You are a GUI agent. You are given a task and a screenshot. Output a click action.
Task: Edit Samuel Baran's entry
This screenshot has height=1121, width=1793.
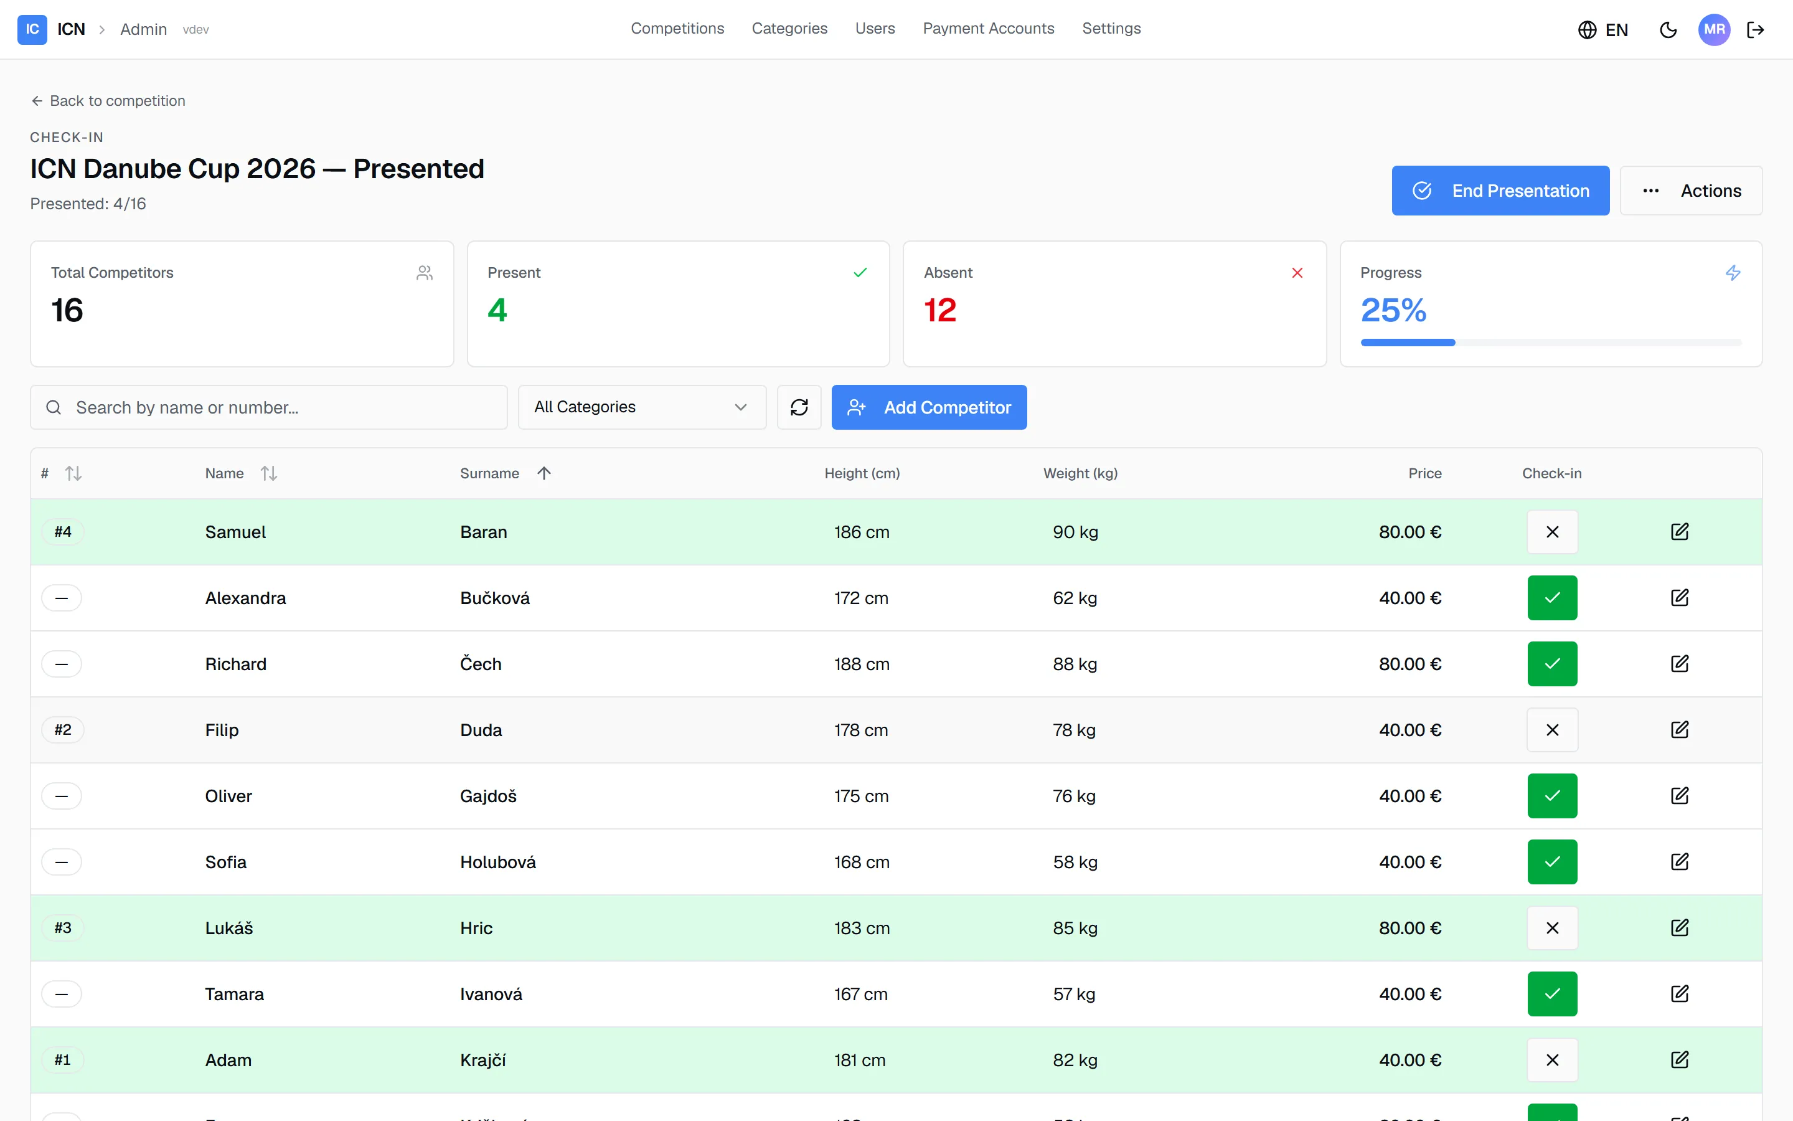1680,532
